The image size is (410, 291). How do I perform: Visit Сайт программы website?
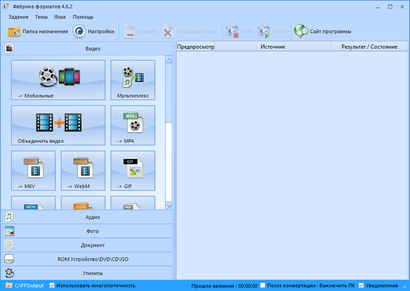click(322, 31)
